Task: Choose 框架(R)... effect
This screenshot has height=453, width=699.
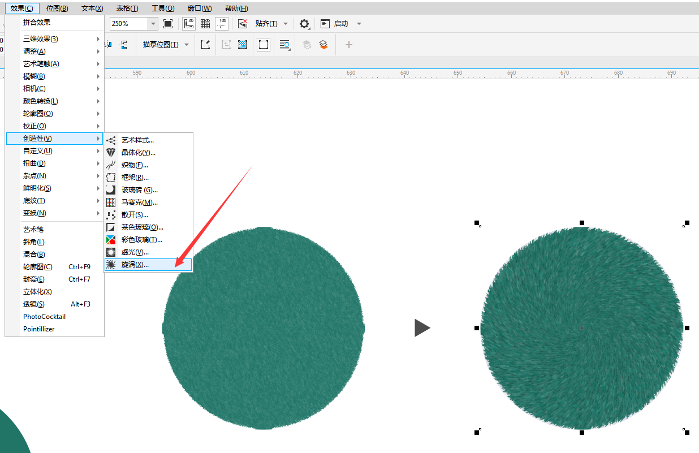Action: [148, 178]
